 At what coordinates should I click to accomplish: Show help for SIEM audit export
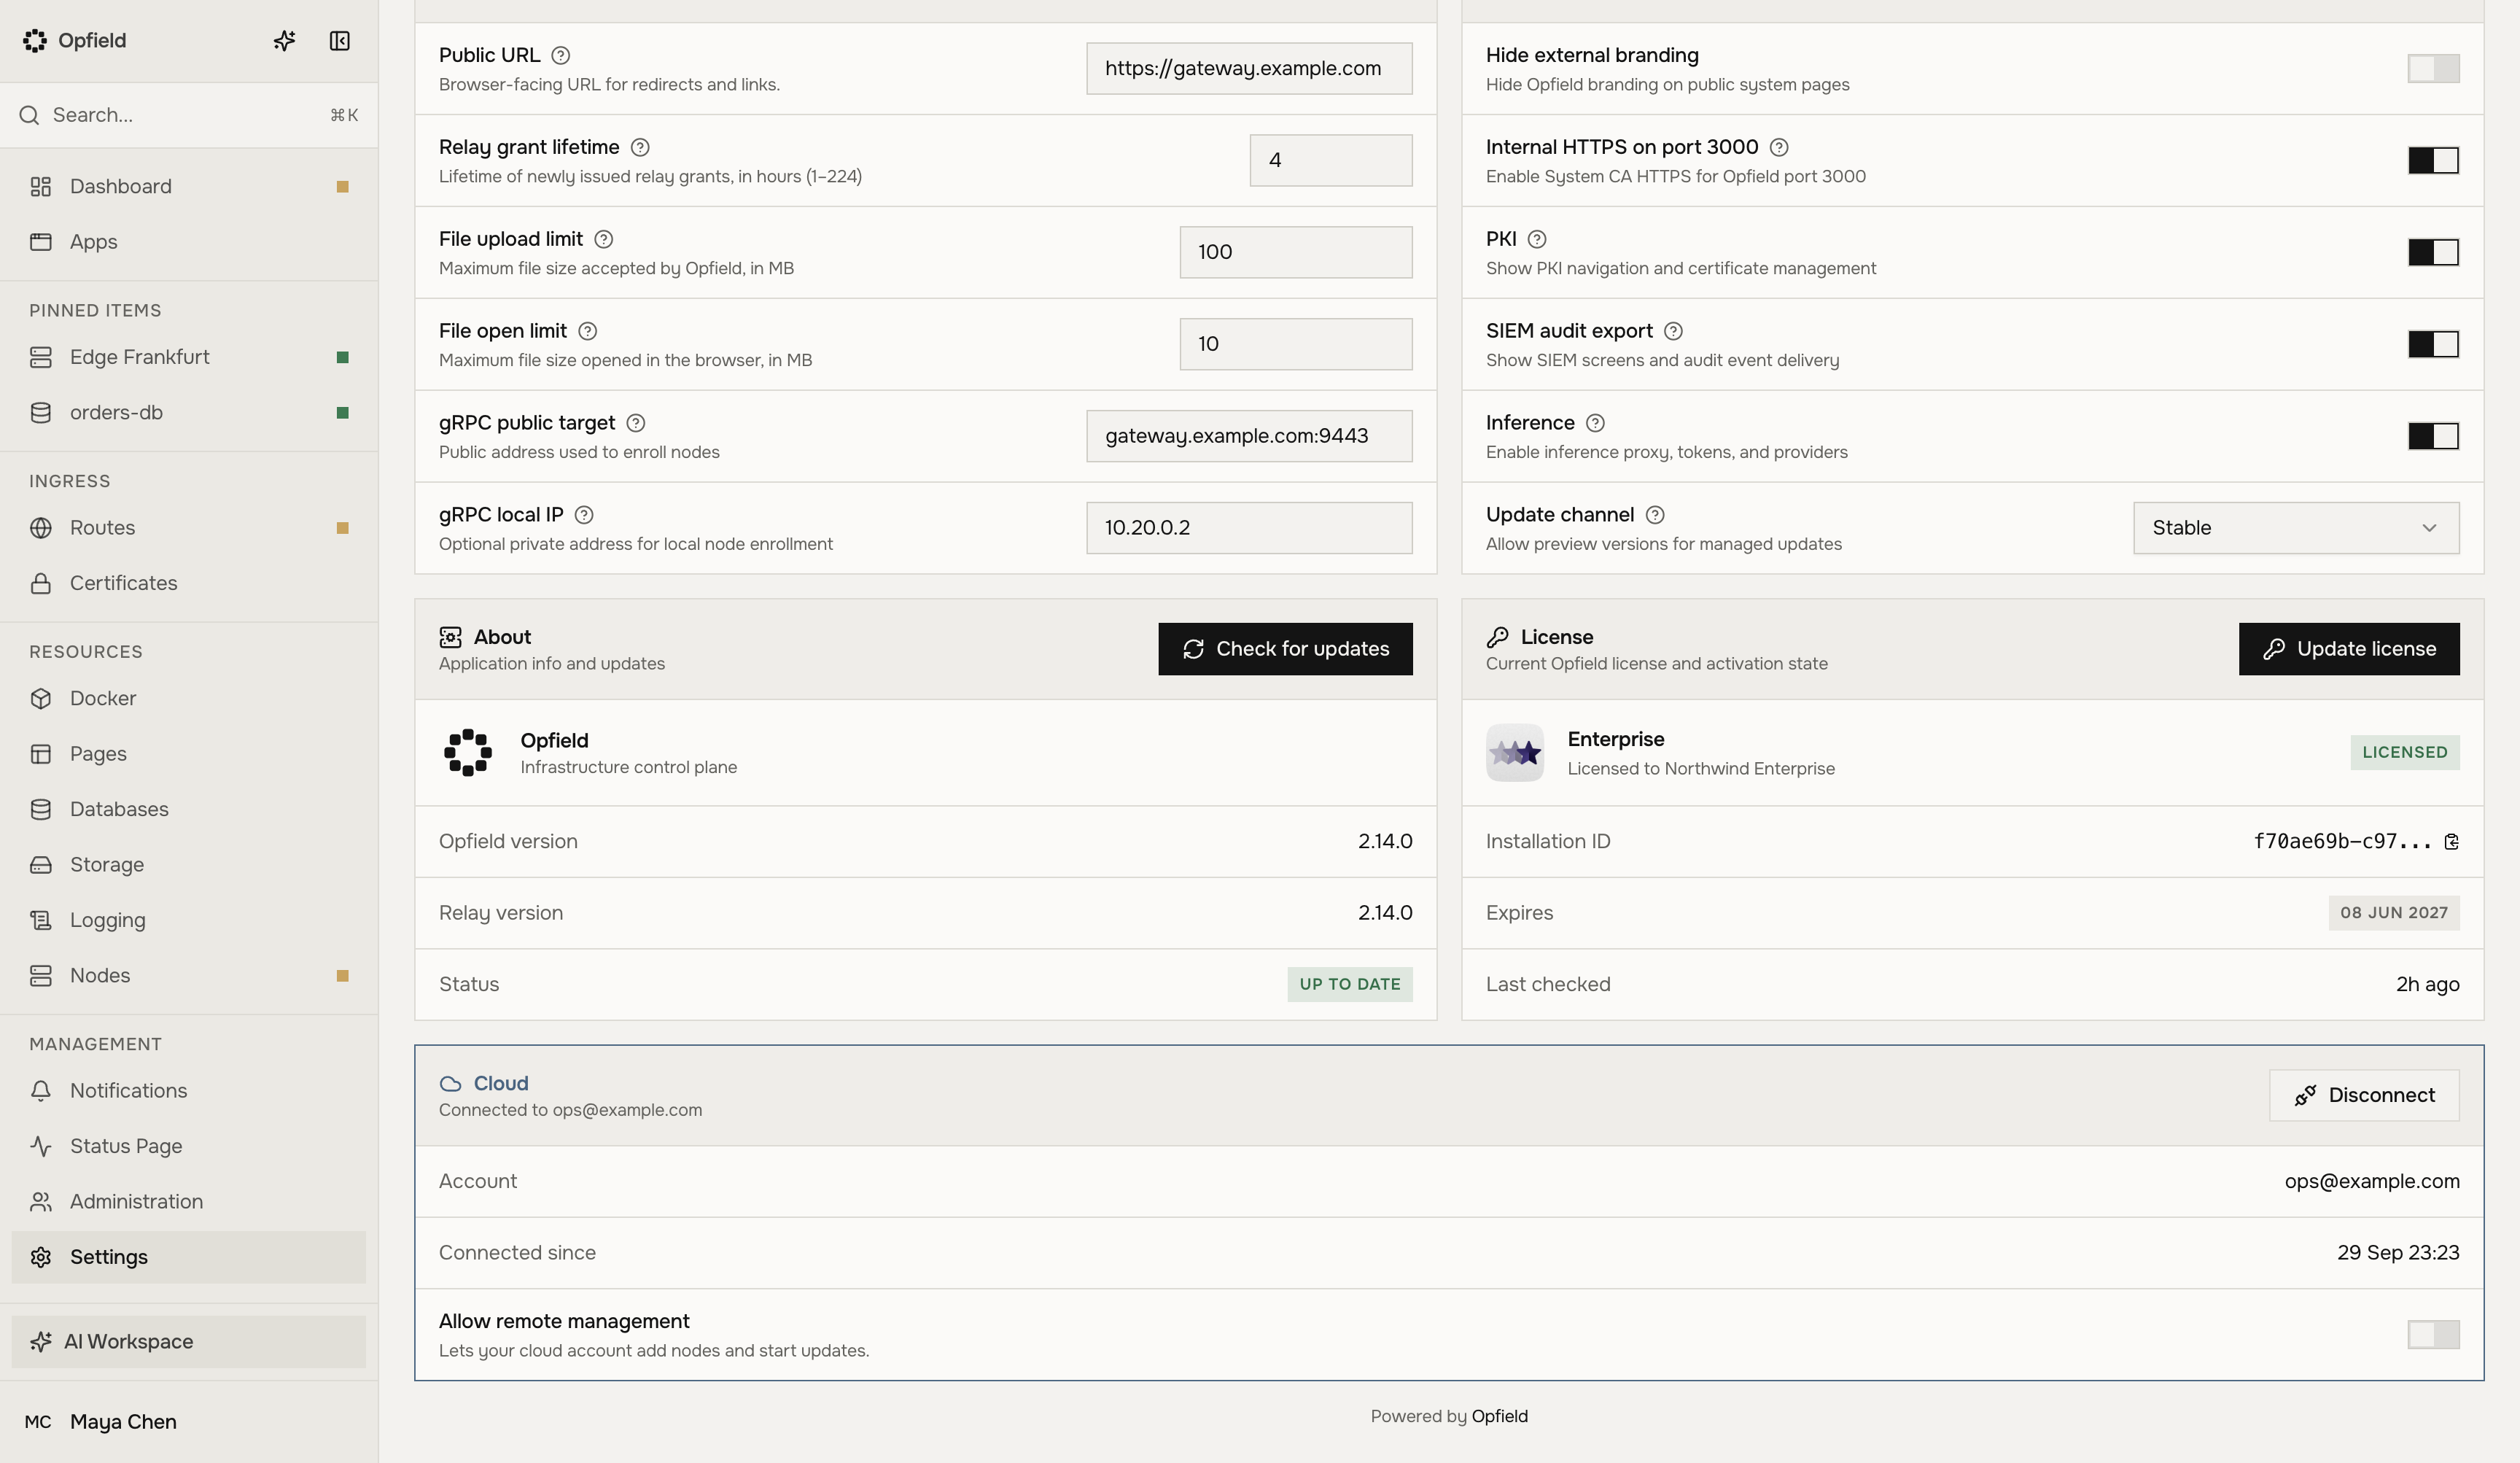coord(1674,332)
